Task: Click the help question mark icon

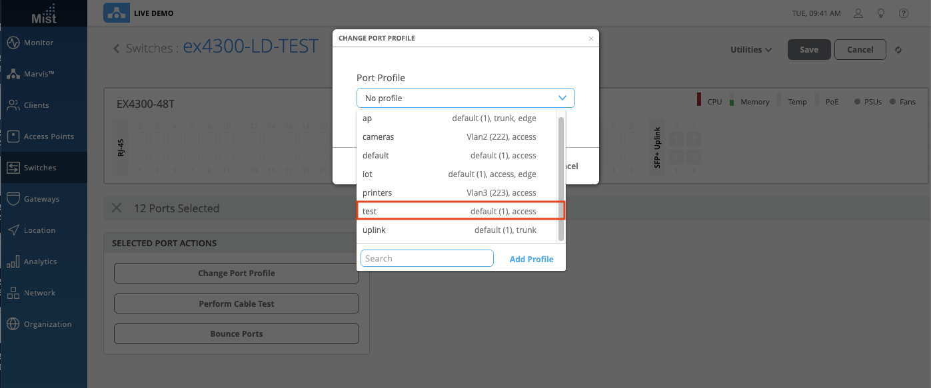Action: (904, 13)
